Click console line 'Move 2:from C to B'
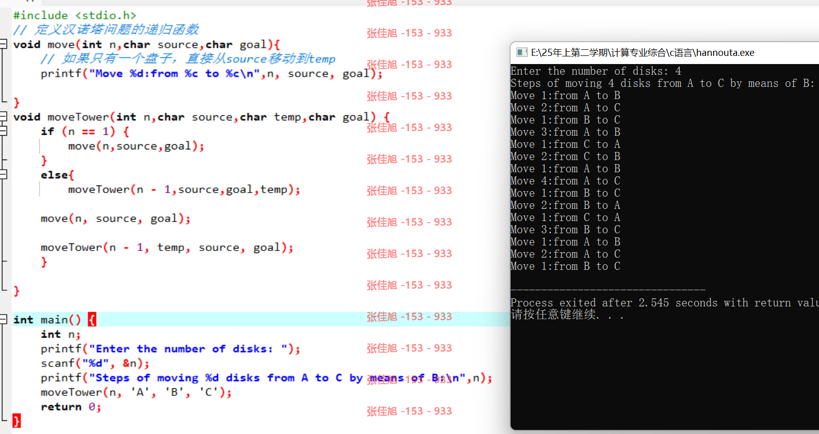Viewport: 819px width, 434px height. 565,157
